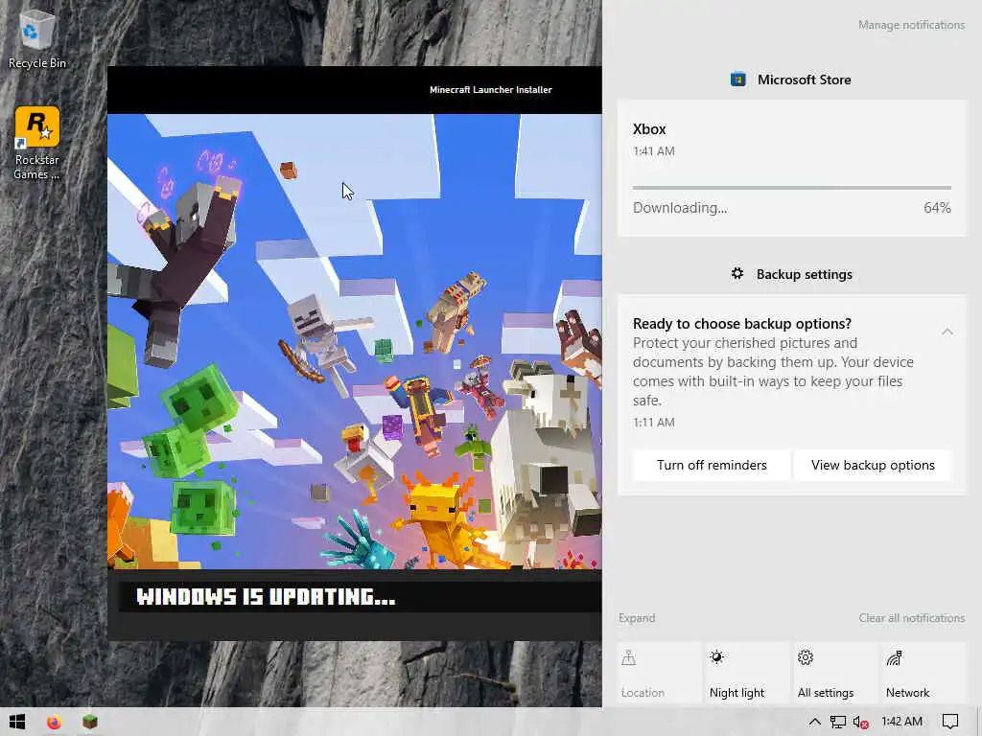Click View backup options button

pos(873,465)
